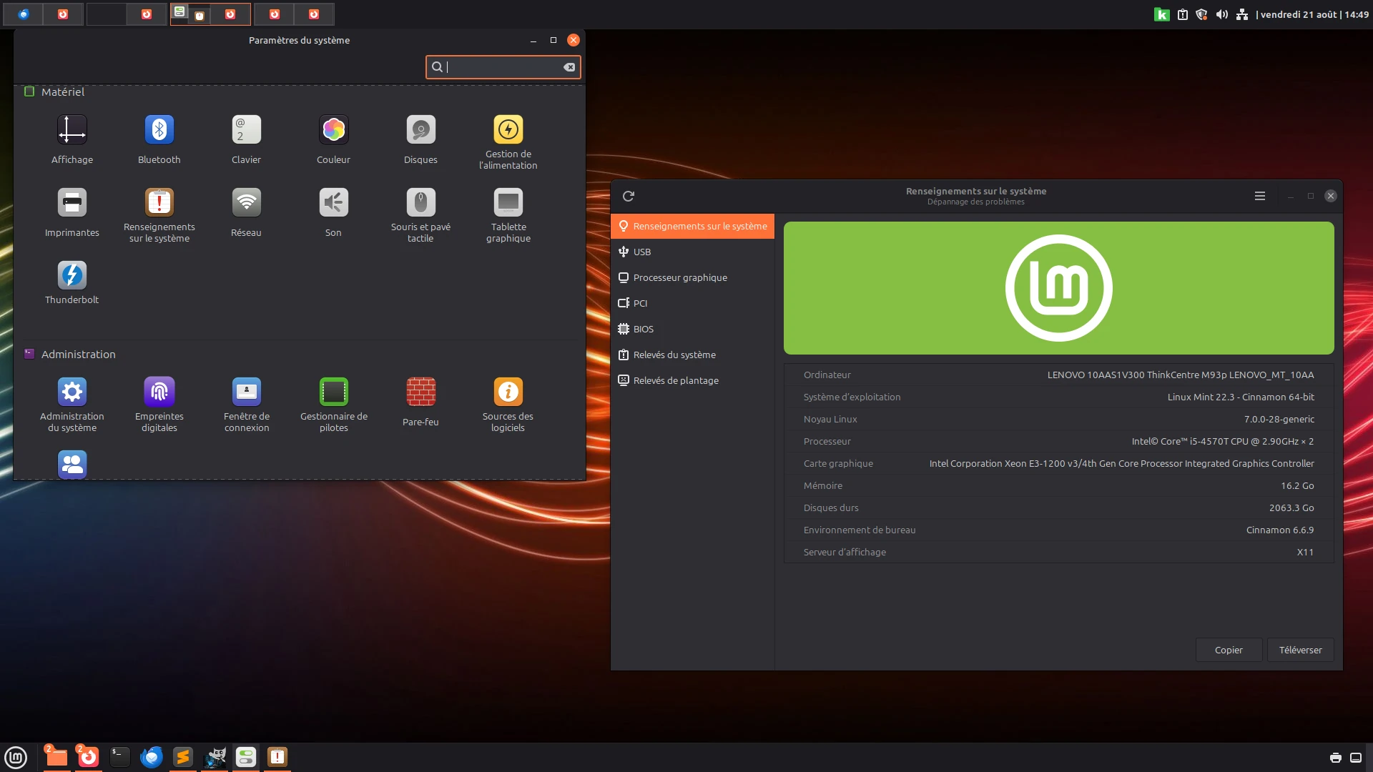Switch to system settings in the taskbar

(x=246, y=757)
